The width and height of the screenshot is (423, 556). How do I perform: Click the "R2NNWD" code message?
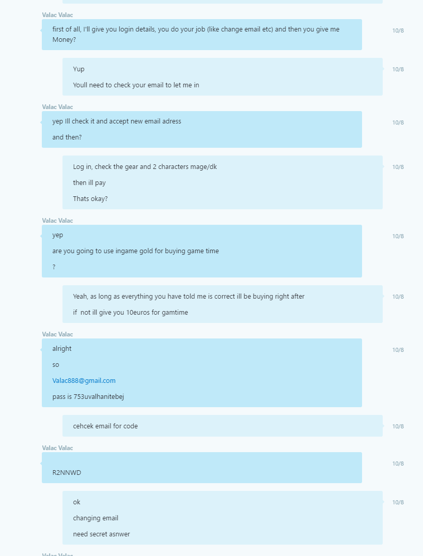click(x=67, y=473)
